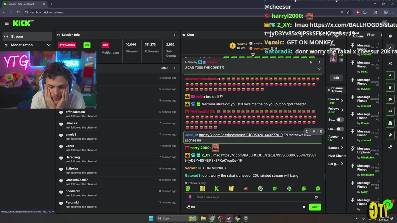Image resolution: width=397 pixels, height=223 pixels.
Task: Click the lightning bolt sidebar icon
Action: [x=390, y=76]
